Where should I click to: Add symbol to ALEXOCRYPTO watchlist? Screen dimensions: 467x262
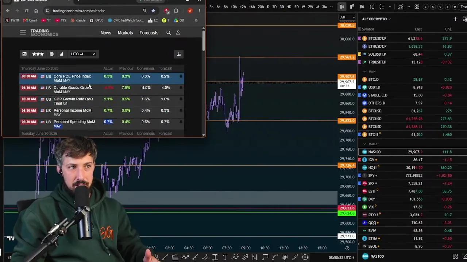point(455,19)
